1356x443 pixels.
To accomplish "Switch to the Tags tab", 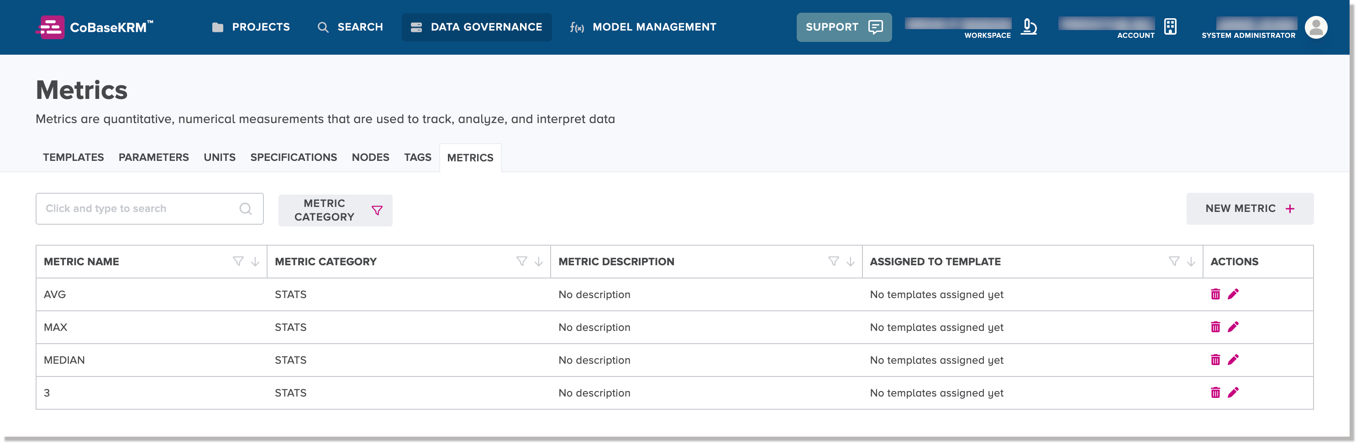I will click(x=417, y=157).
